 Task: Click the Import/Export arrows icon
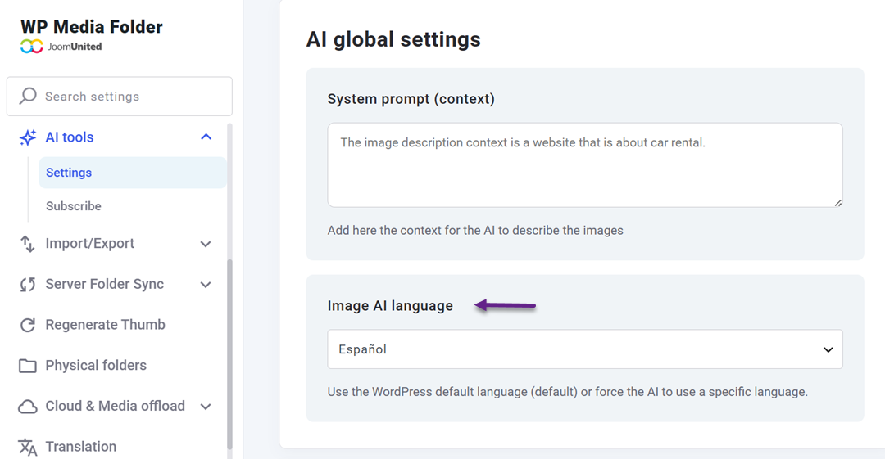[28, 244]
